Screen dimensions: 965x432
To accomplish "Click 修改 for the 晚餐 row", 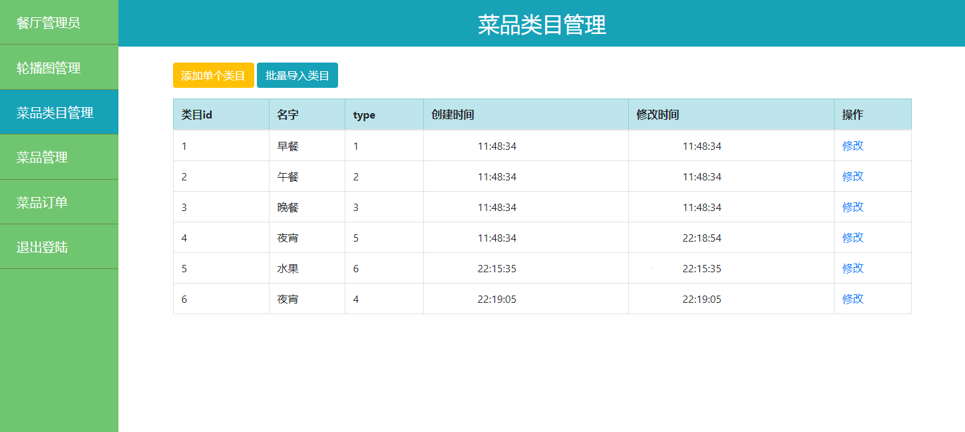I will pyautogui.click(x=853, y=207).
